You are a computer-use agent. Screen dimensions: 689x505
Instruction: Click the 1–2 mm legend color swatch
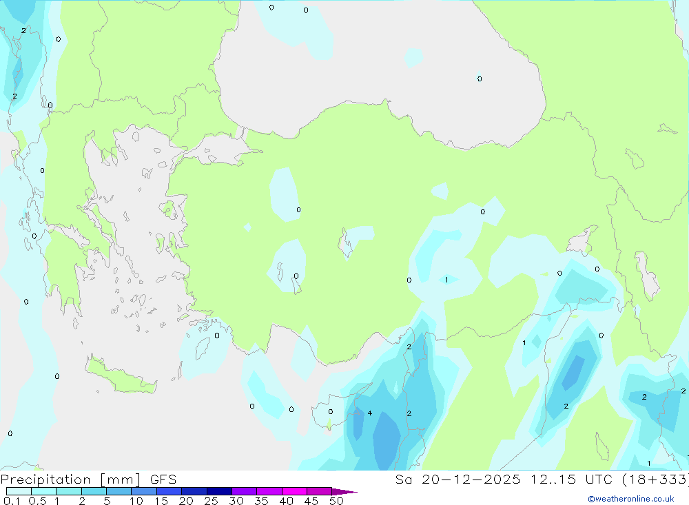pos(68,491)
